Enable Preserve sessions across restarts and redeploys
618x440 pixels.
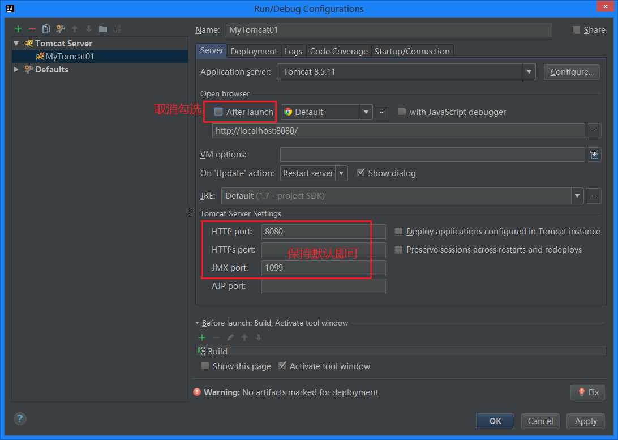click(399, 249)
